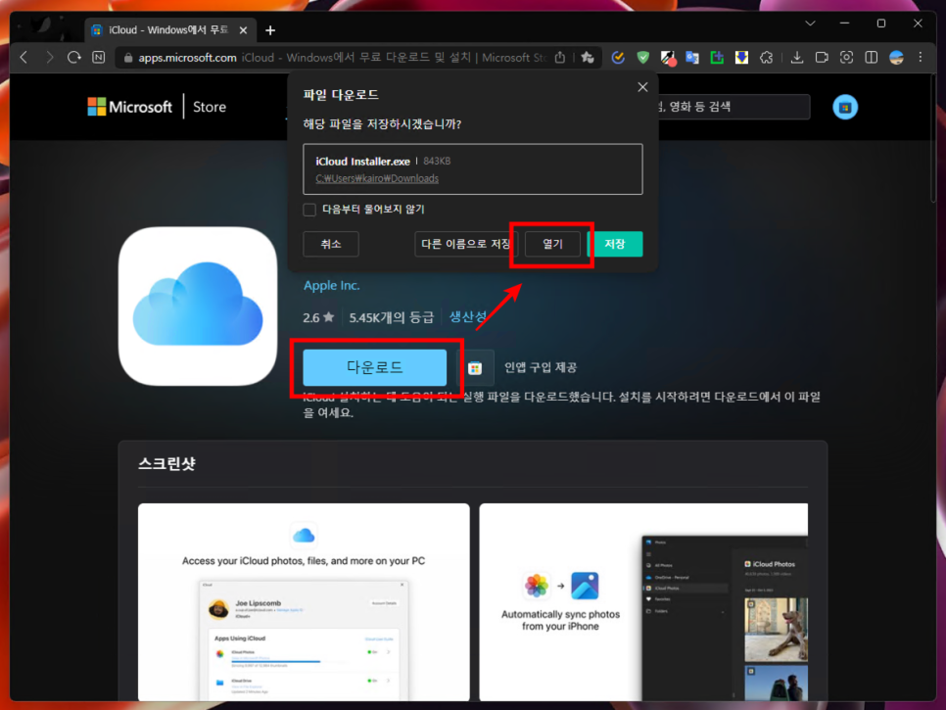Viewport: 946px width, 710px height.
Task: Click the 5.45K개의 등급 ratings text
Action: 391,317
